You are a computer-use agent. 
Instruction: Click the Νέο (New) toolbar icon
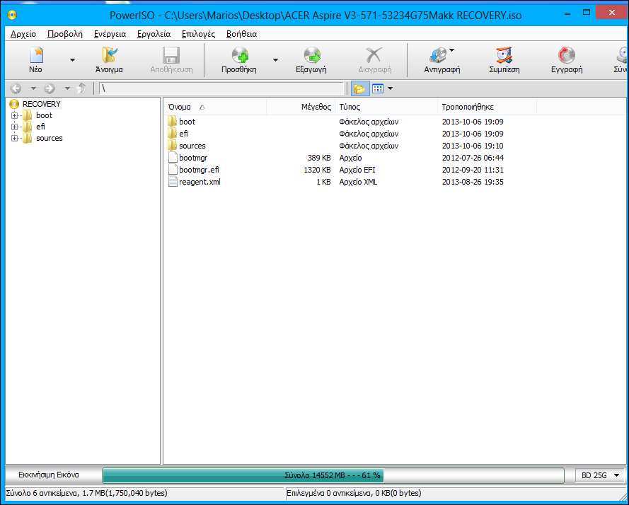click(x=36, y=55)
